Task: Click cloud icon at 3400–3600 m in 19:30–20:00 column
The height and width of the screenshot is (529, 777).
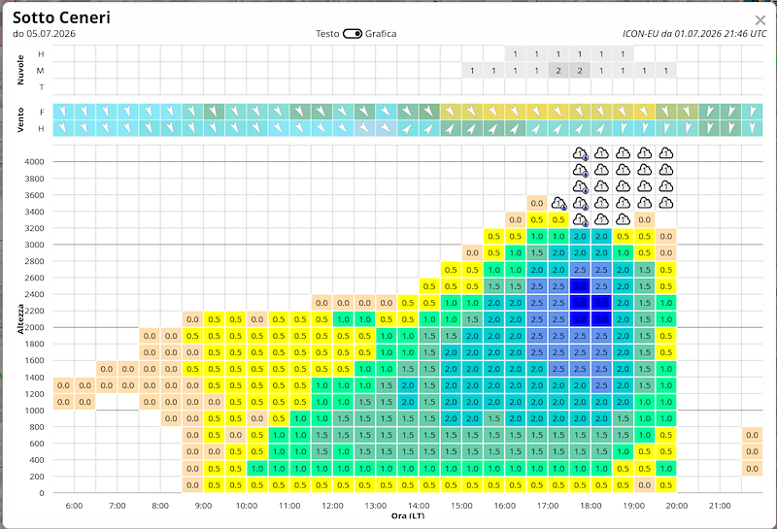Action: [666, 203]
